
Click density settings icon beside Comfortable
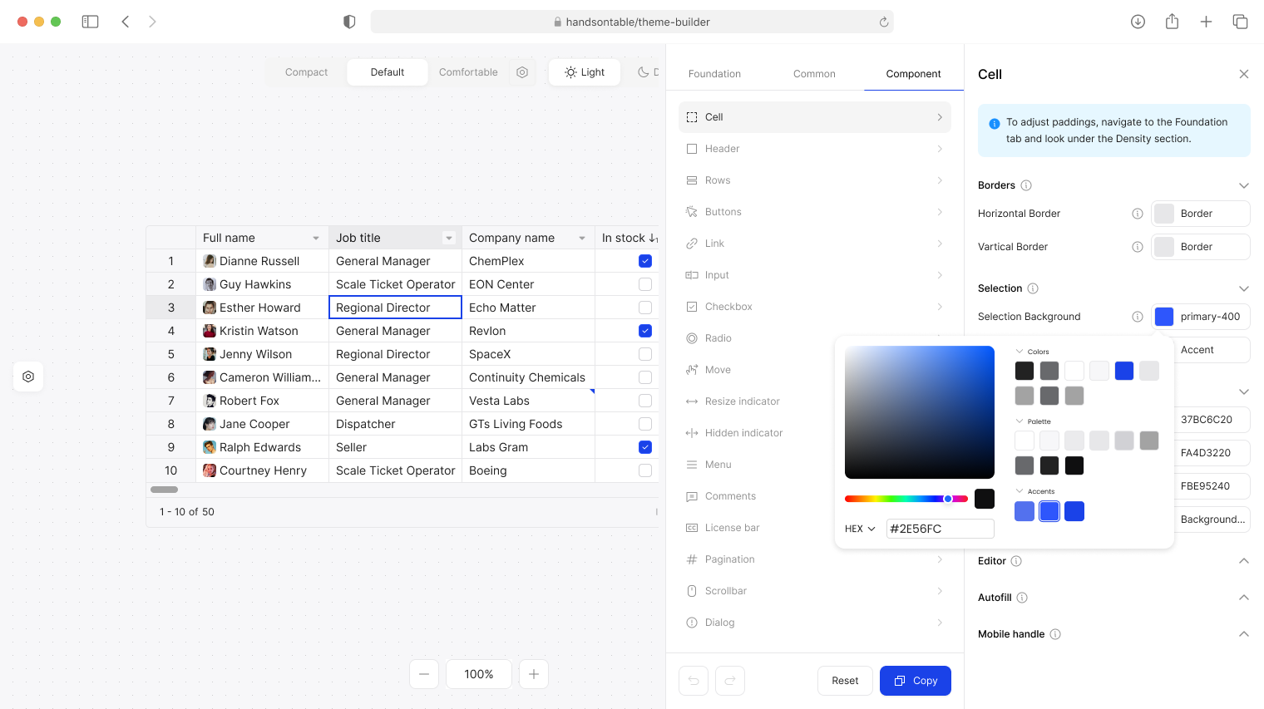522,72
